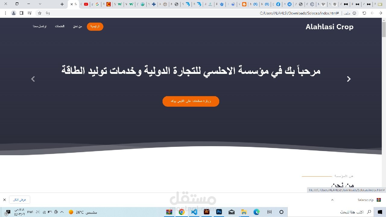Screen dimensions: 386x217
Task: Open the Chrome three-dot menu
Action: [x=5, y=13]
